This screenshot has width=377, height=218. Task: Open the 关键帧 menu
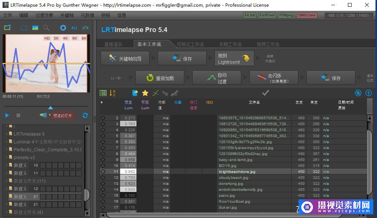pos(67,15)
